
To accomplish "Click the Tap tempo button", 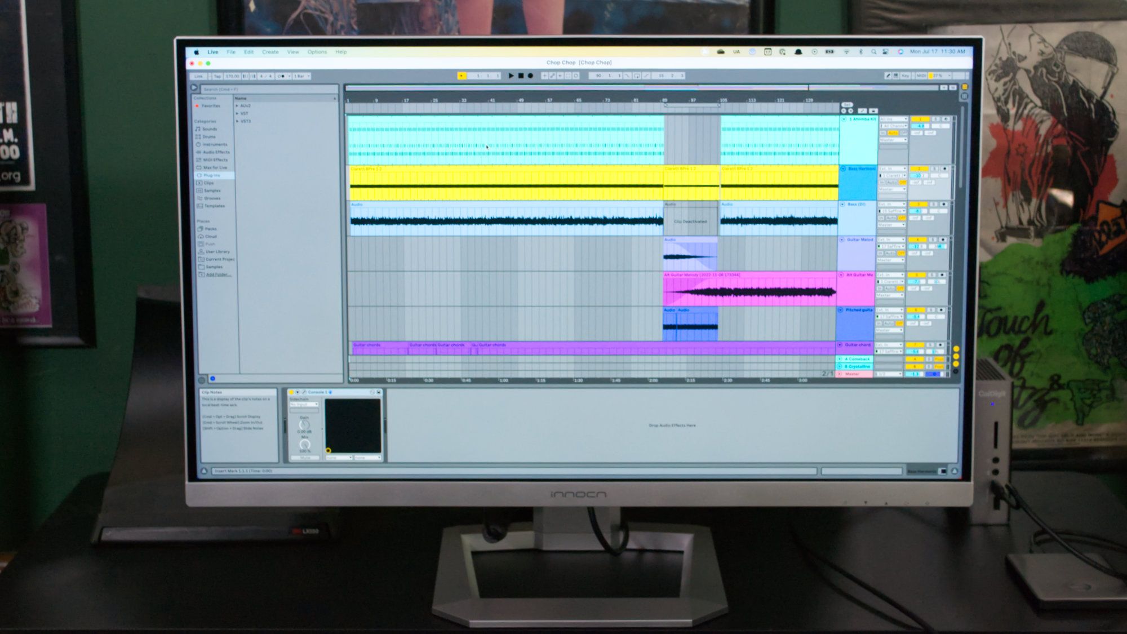I will (x=217, y=76).
